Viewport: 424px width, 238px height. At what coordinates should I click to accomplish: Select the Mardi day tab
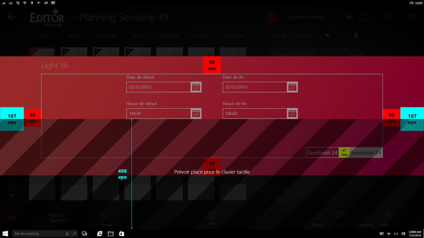[74, 36]
